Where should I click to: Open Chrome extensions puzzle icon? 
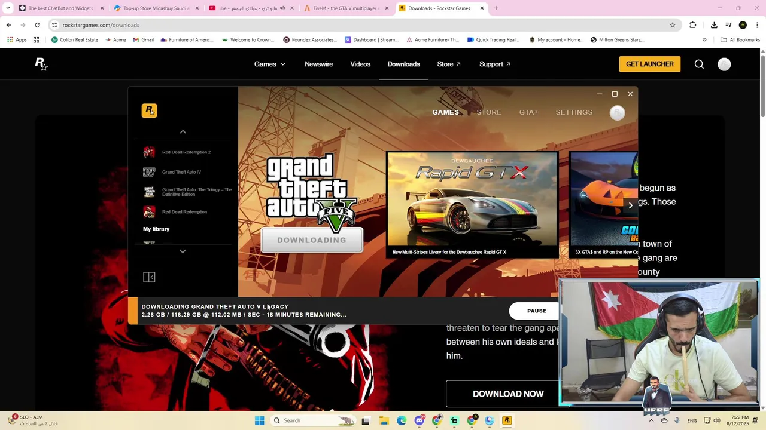tap(692, 25)
